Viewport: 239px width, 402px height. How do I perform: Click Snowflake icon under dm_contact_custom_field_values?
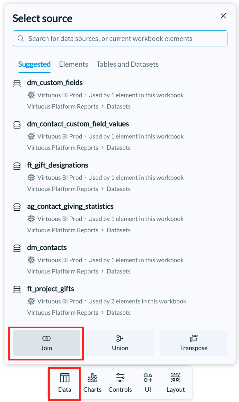click(31, 136)
